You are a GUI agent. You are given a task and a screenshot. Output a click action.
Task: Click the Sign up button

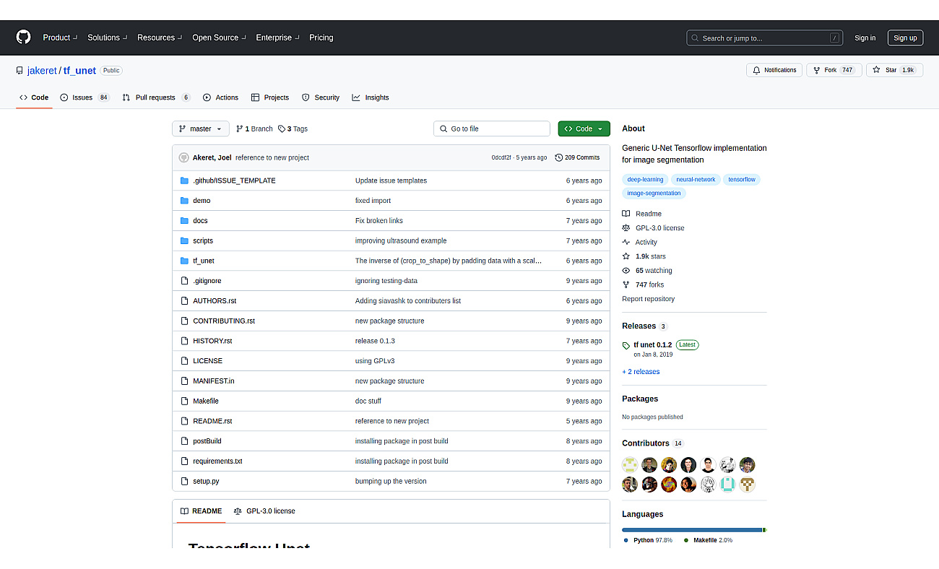click(905, 38)
